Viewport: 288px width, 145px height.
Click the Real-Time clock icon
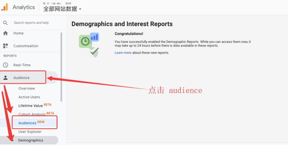pos(5,65)
